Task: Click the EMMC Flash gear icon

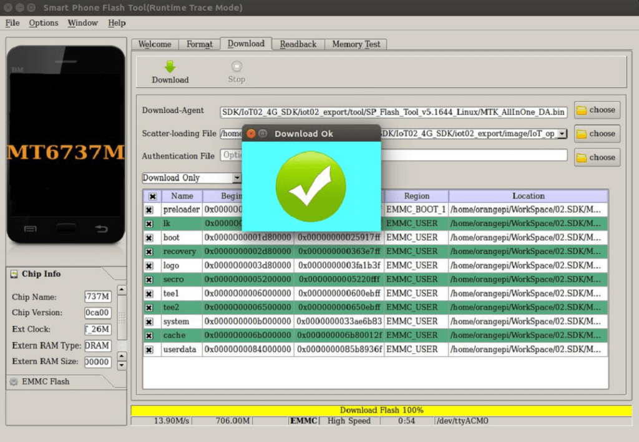Action: 14,381
